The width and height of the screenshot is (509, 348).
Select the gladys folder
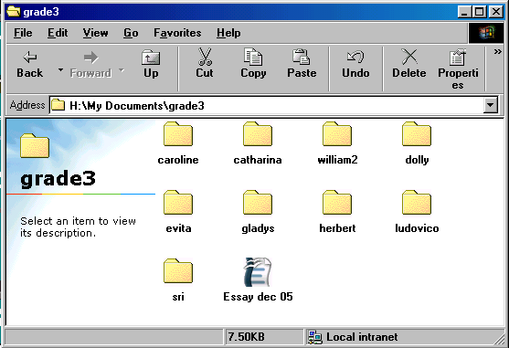coord(258,212)
